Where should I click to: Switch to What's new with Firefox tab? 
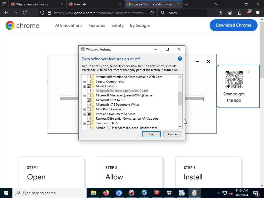tap(37, 4)
